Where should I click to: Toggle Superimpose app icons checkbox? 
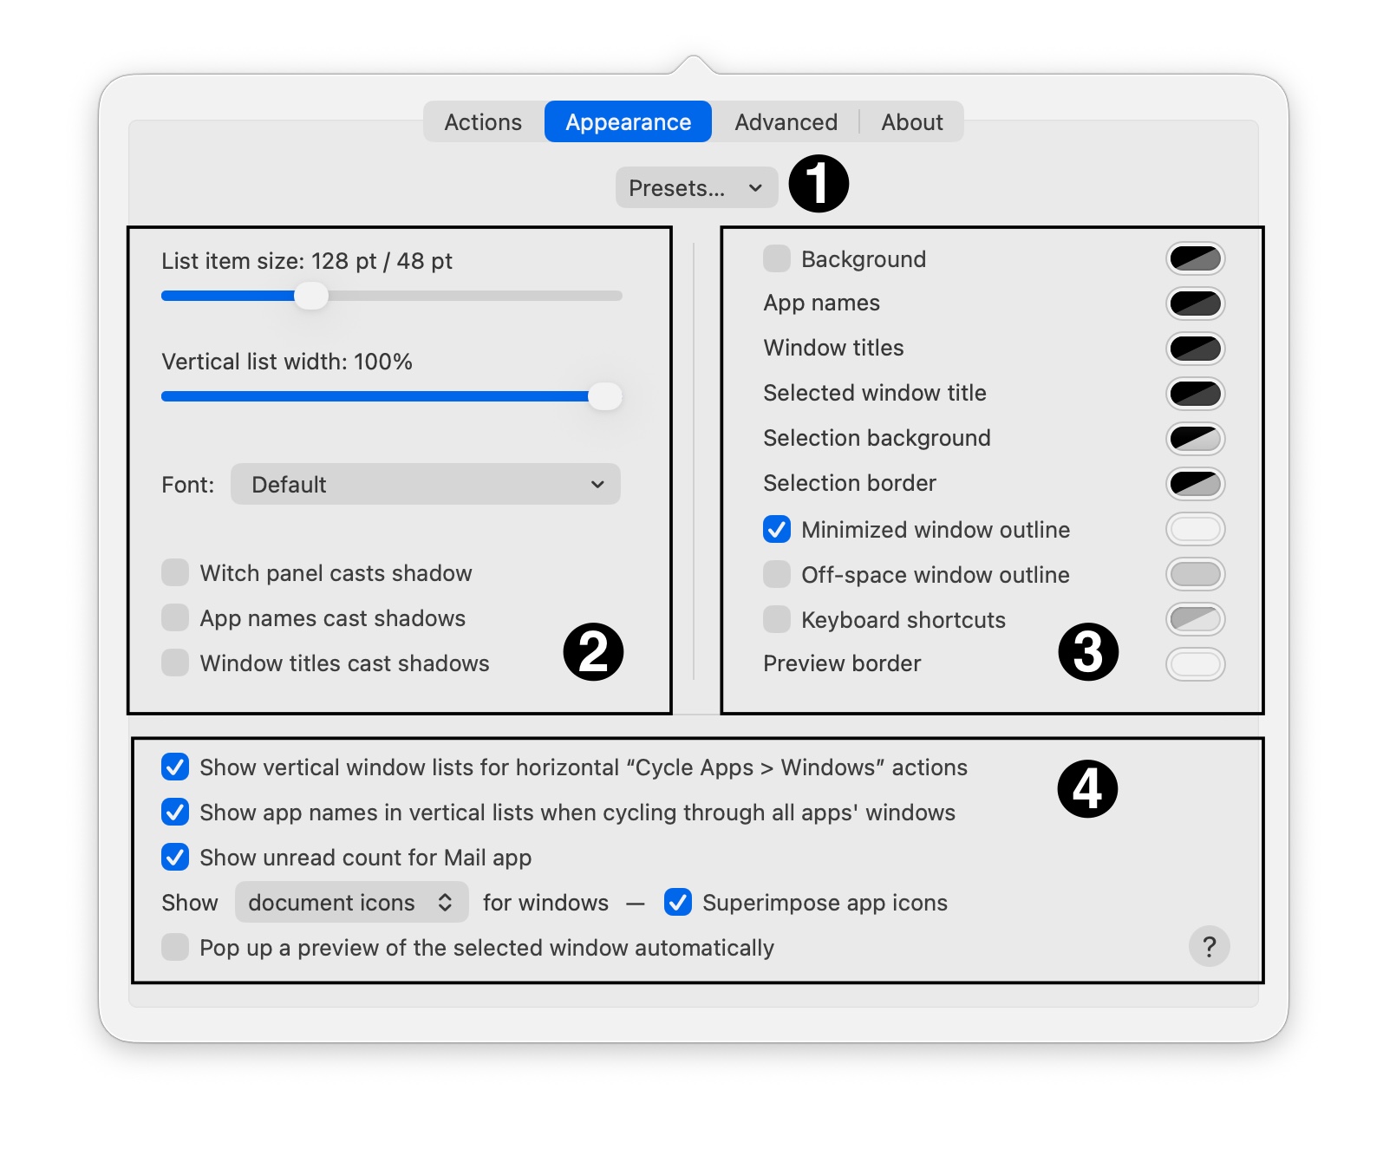tap(678, 903)
